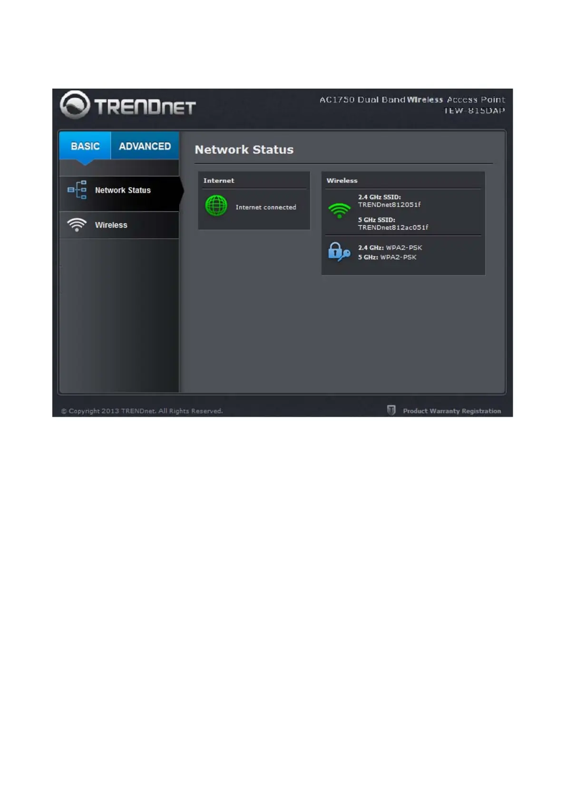Screen dimensions: 566x802
Task: Click the "5 GHz: WPA2-PSK" security text
Action: (387, 257)
